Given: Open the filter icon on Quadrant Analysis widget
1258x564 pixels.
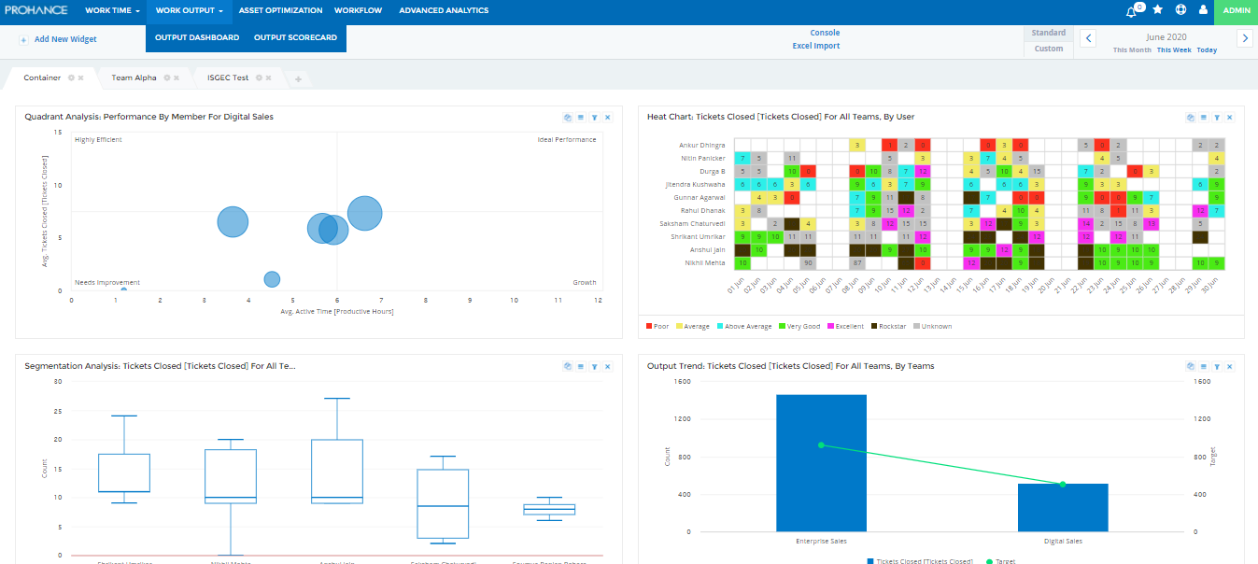Looking at the screenshot, I should (x=594, y=117).
